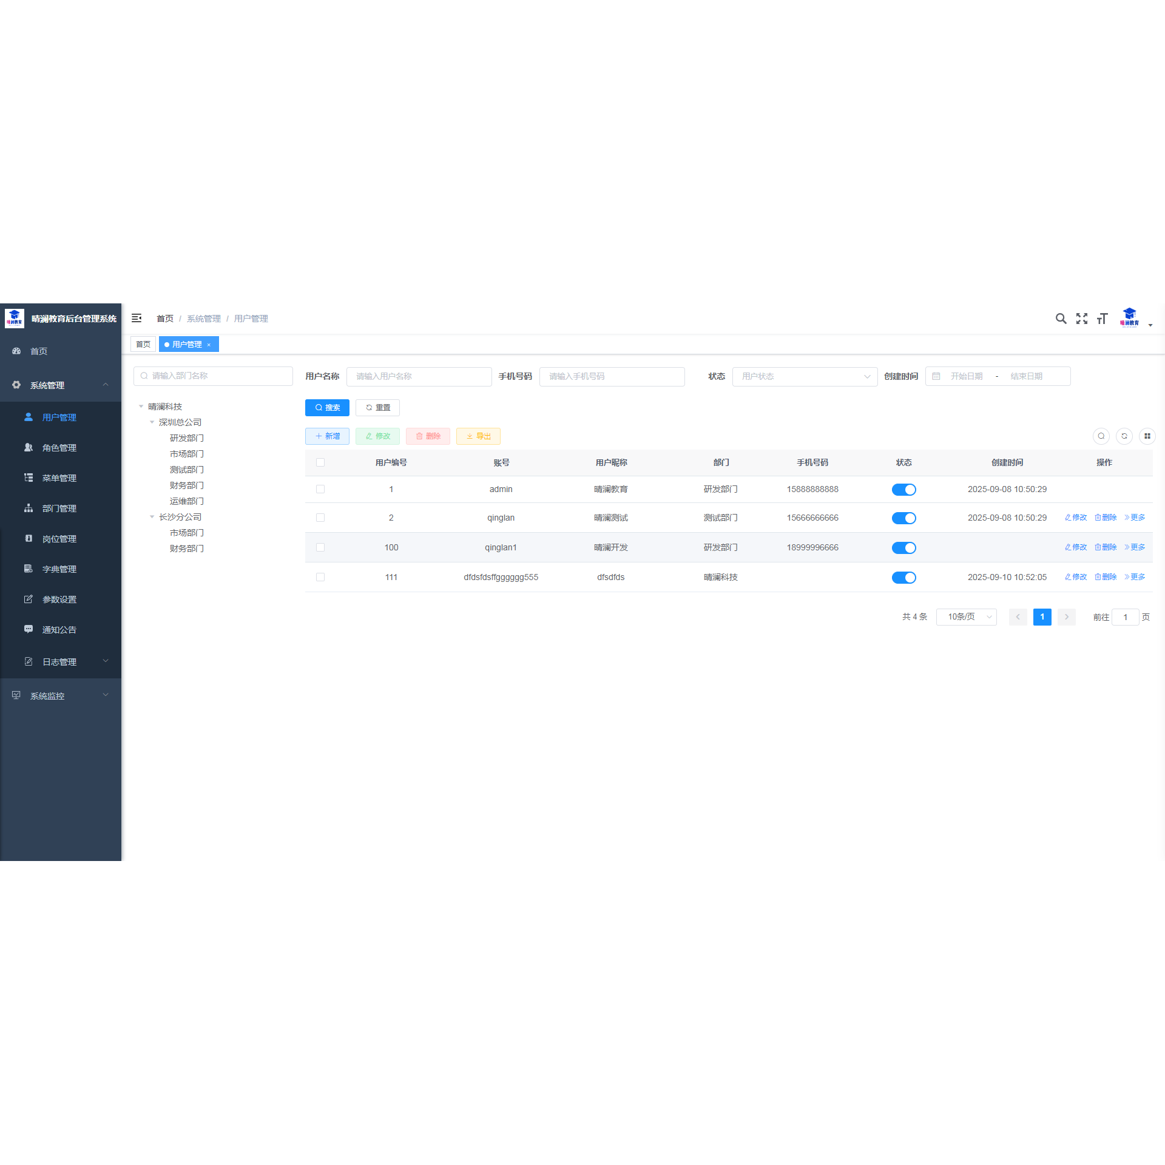Click the table refresh icon button
Screen dimensions: 1165x1165
[1124, 436]
